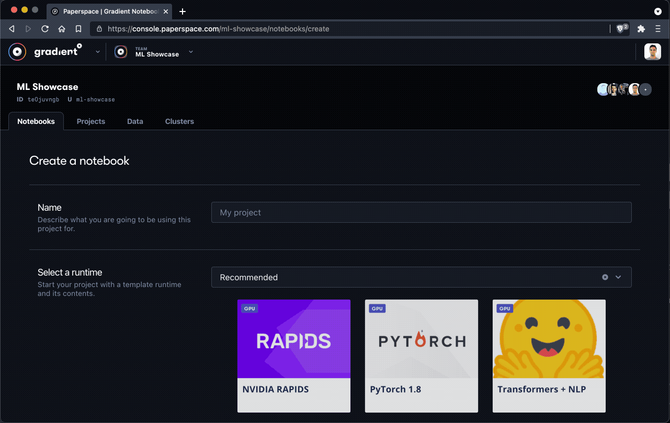Click the address bar lock icon
Screen dimensions: 670x423
click(99, 29)
